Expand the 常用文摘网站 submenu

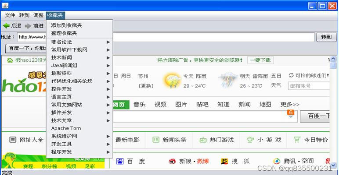tap(79, 105)
